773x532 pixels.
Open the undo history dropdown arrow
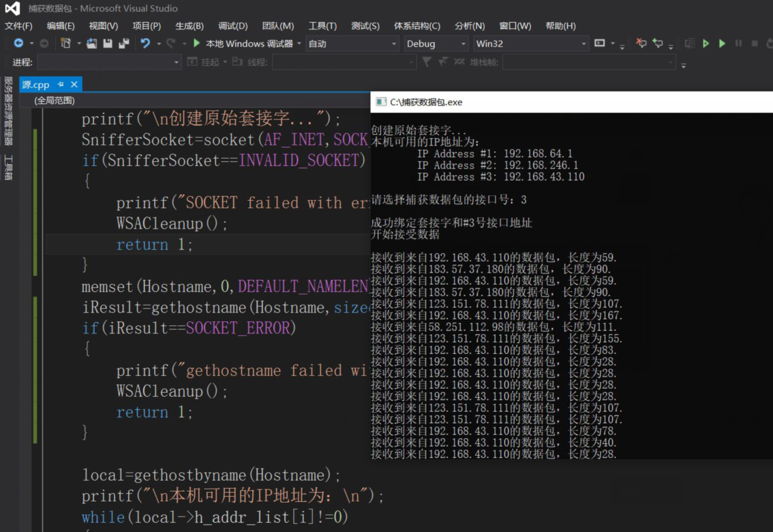click(158, 43)
